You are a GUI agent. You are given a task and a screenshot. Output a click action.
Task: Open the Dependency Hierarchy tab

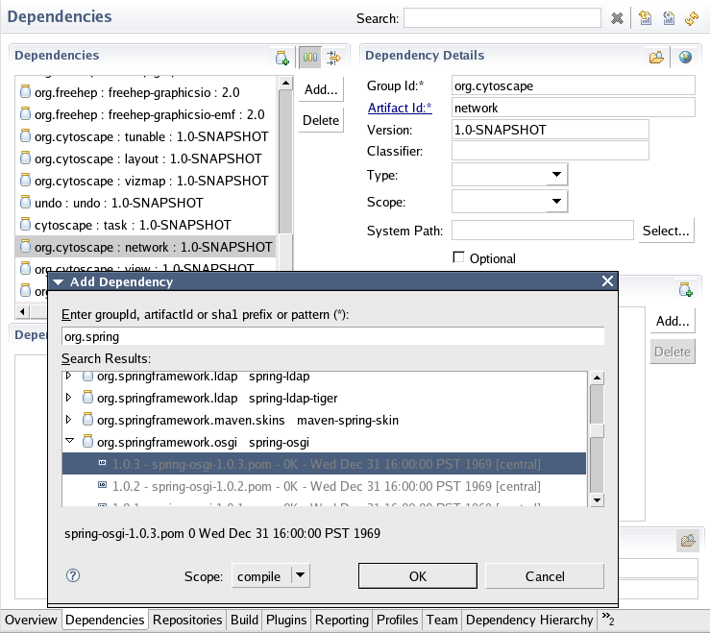click(527, 621)
